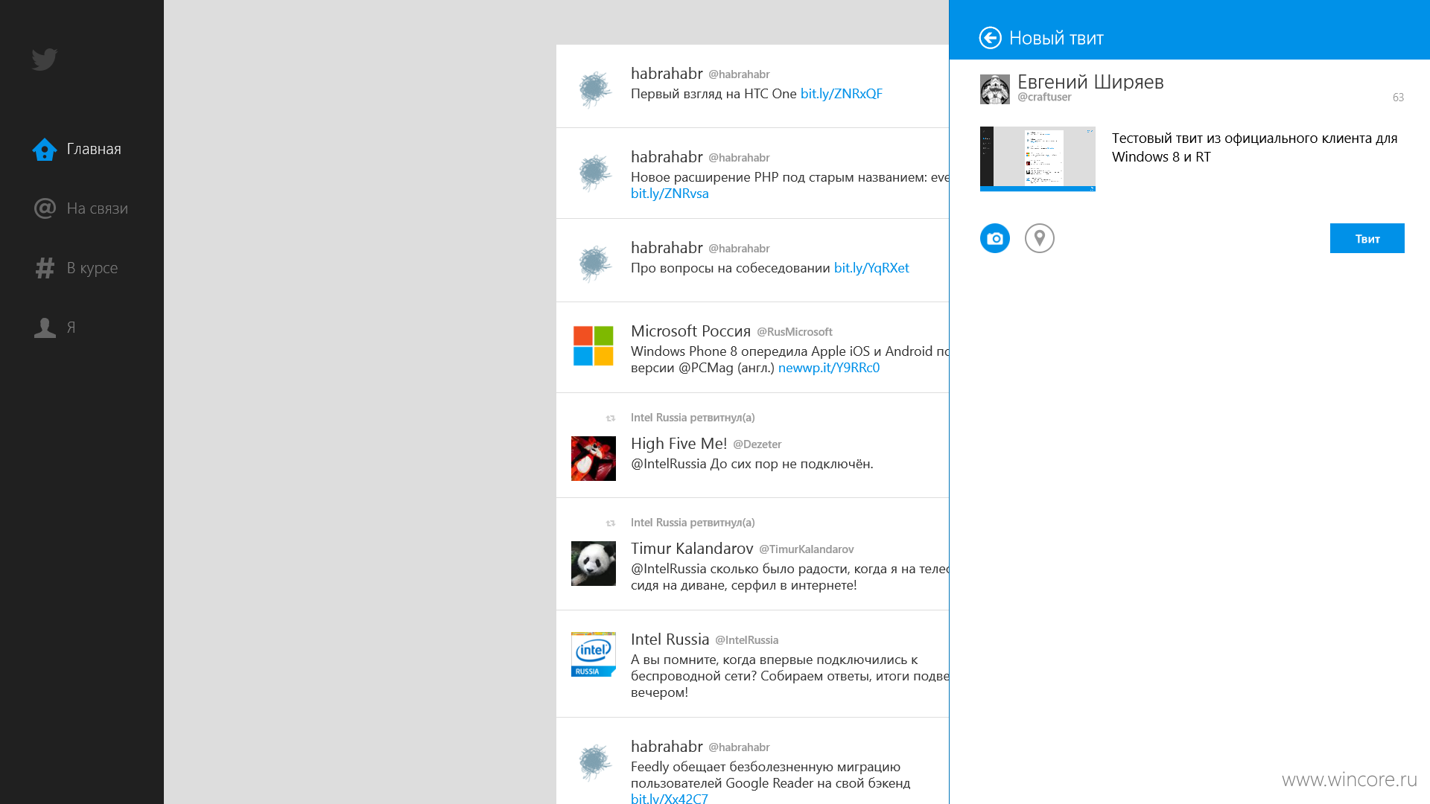Send tweet with the Твит button
Screen dimensions: 1430x804
1367,238
